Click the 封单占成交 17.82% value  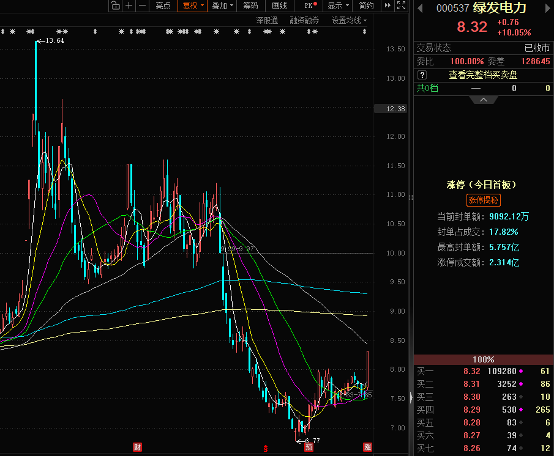[503, 232]
